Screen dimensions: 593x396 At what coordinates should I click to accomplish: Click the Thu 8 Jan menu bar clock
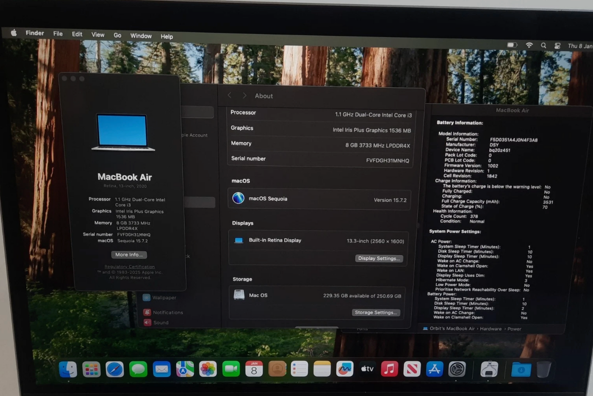point(579,46)
